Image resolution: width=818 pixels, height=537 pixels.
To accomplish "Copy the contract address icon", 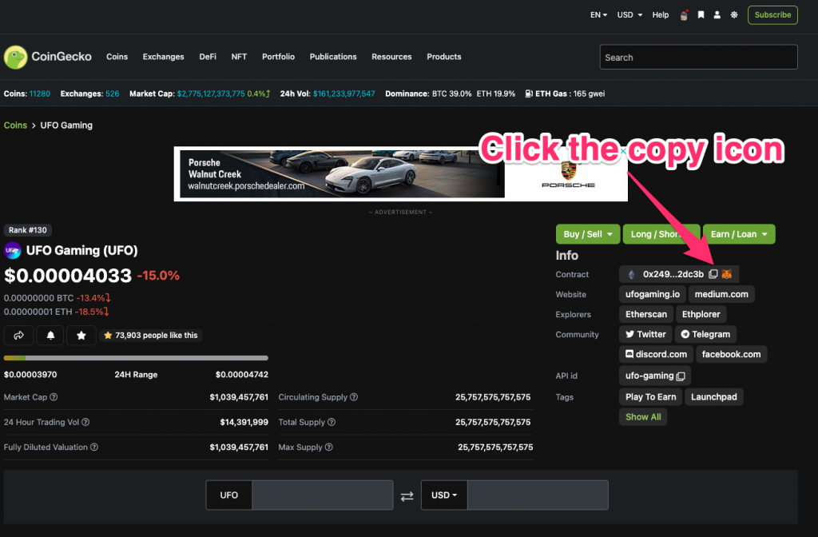I will click(713, 274).
